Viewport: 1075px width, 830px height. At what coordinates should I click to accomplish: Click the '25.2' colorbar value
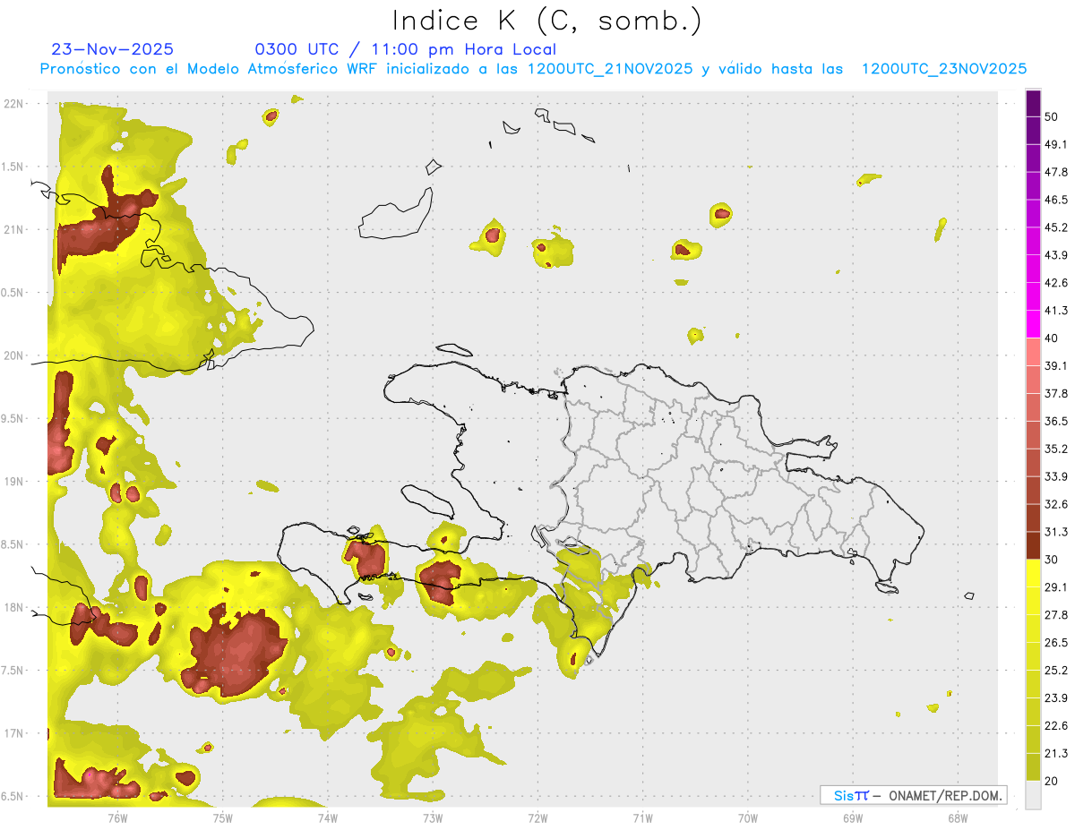tap(1056, 671)
